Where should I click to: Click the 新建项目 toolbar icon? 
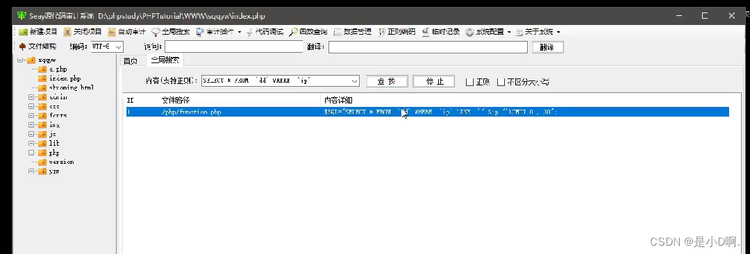click(24, 32)
